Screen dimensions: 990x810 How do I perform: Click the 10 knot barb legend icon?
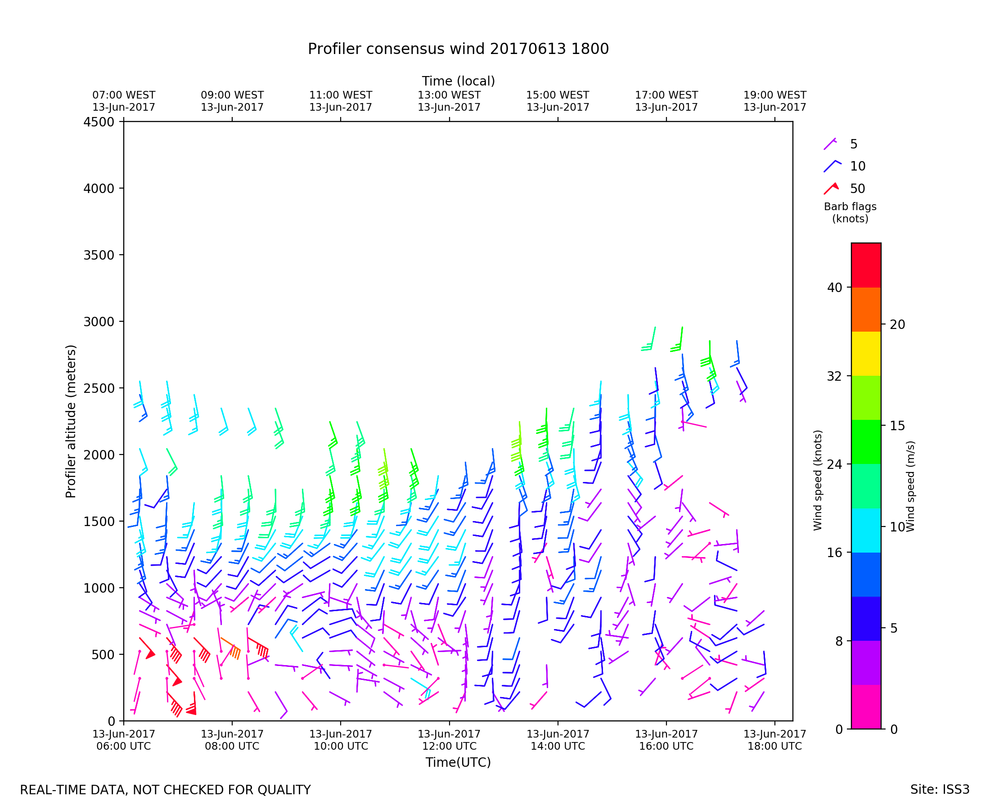coord(832,166)
